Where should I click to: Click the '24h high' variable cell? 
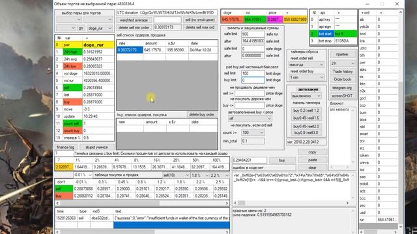72,52
